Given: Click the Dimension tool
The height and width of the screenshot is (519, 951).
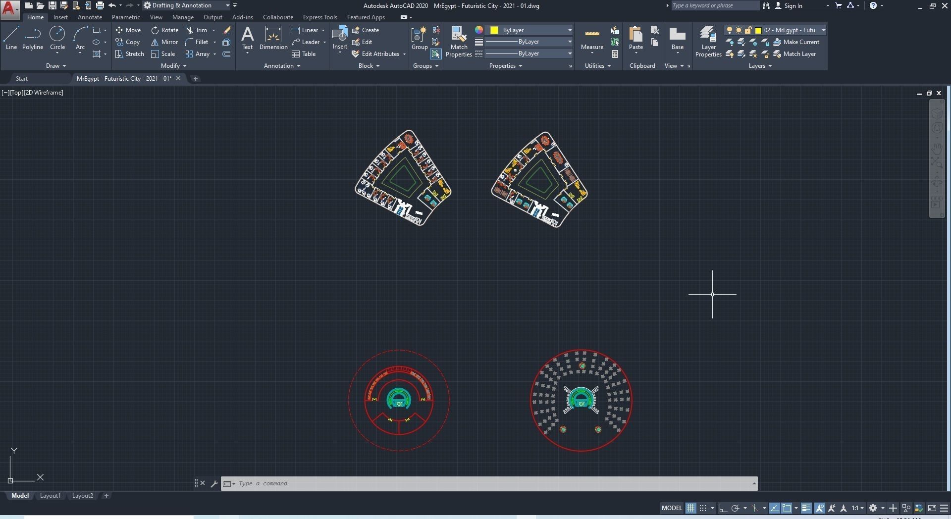Looking at the screenshot, I should (273, 38).
